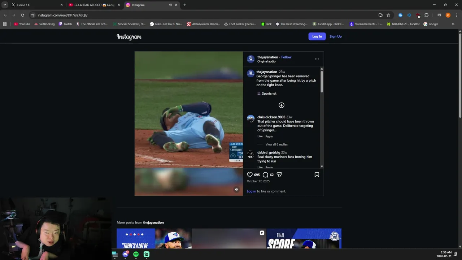Viewport: 462px width, 260px height.
Task: Go back using the browser back arrow
Action: tap(5, 15)
